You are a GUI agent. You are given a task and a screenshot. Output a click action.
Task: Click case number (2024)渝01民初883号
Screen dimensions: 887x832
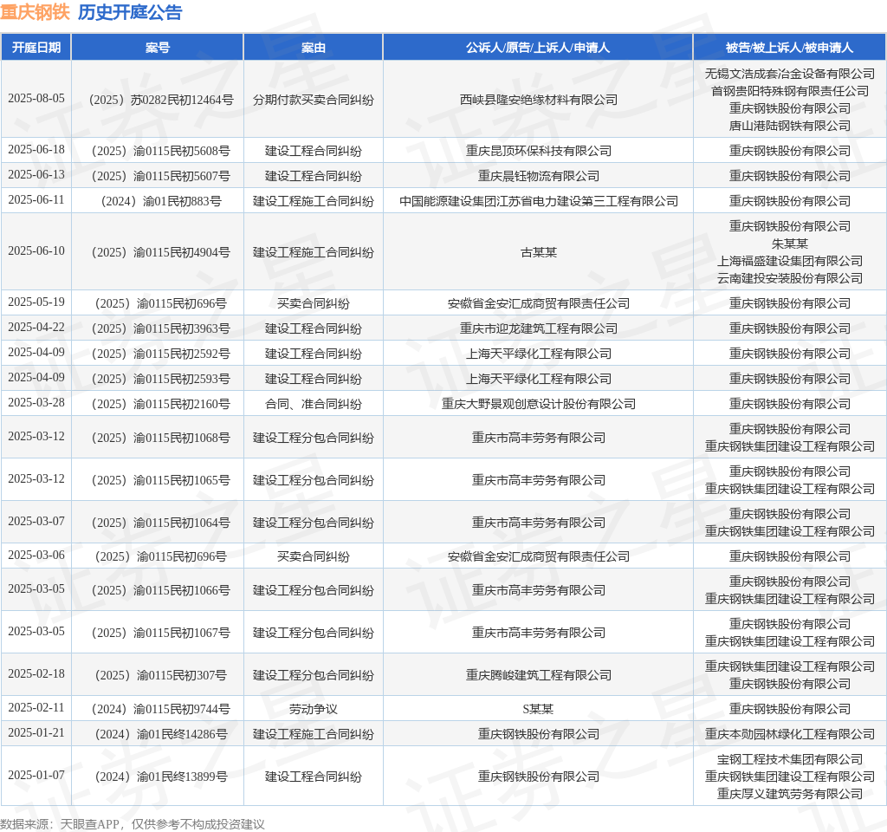(160, 201)
